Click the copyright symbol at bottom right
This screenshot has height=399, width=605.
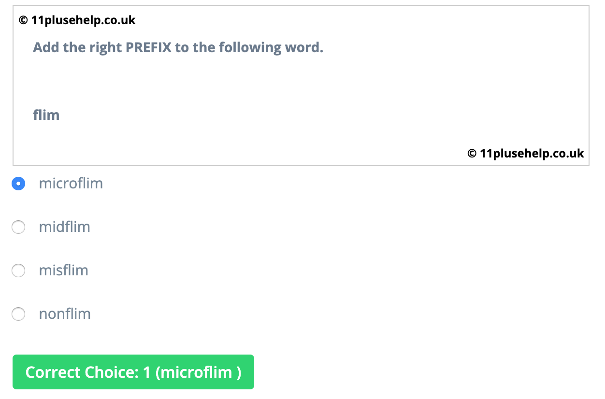(x=472, y=154)
